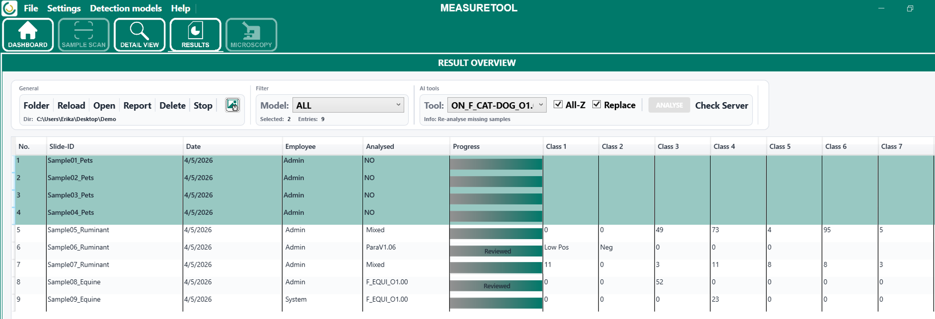Viewport: 935px width, 319px height.
Task: Click the Check Server button
Action: 721,106
